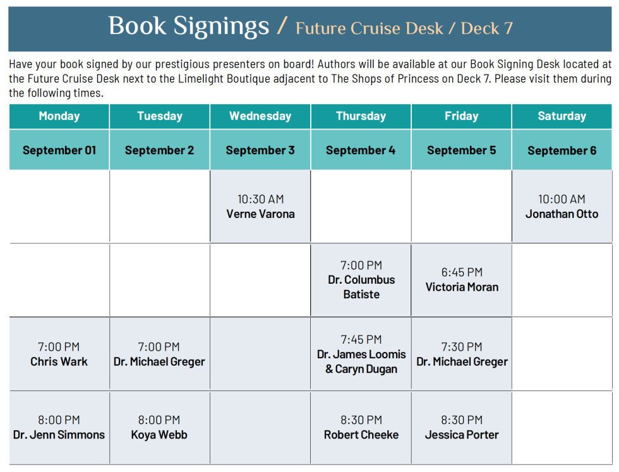Select the Saturday column header
The height and width of the screenshot is (472, 619).
click(x=562, y=116)
